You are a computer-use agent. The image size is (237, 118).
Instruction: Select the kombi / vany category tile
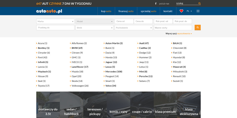118,105
